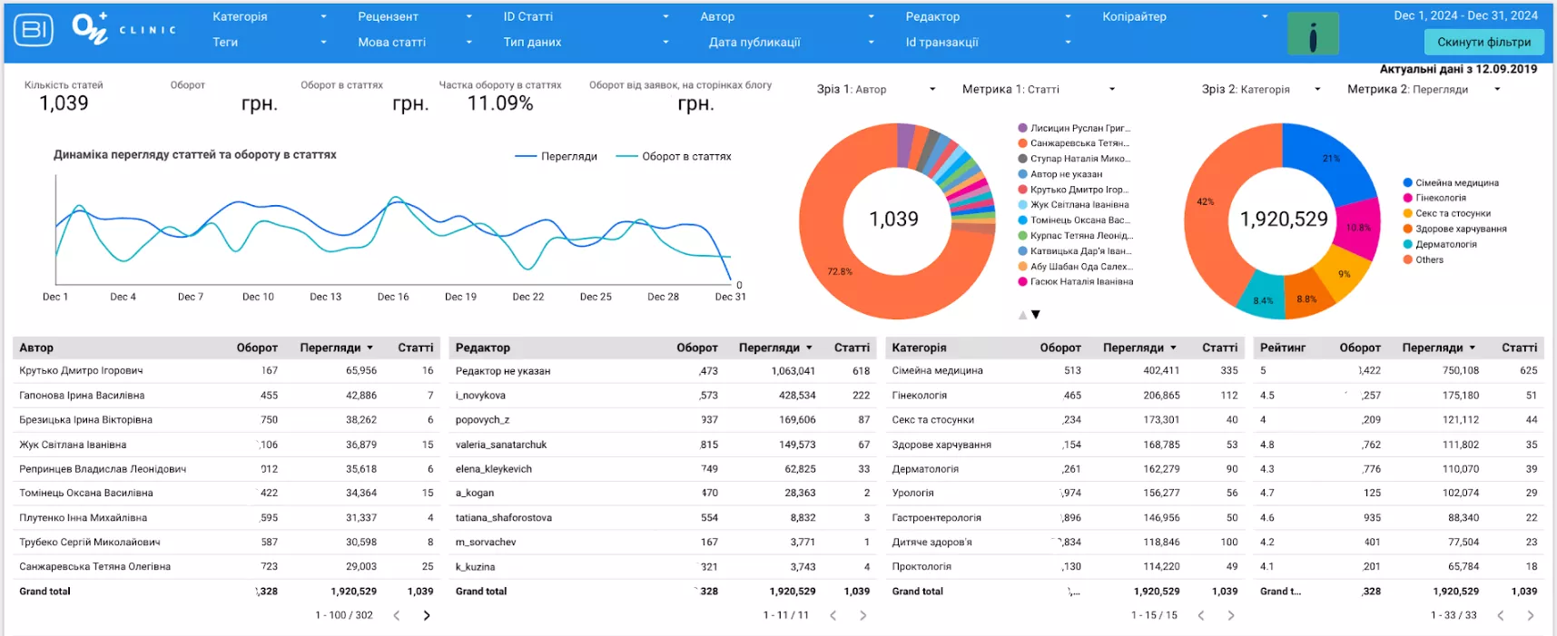Go to next page of Редактор table
1557x636 pixels.
863,615
